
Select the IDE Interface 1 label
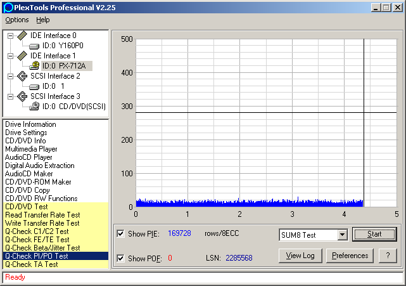tap(53, 56)
